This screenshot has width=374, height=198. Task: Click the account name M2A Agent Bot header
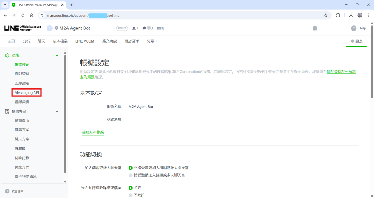[x=75, y=28]
